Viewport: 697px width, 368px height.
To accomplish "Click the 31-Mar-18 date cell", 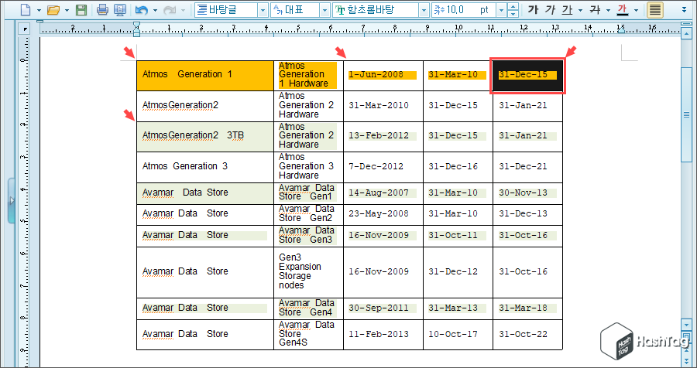I will pos(527,309).
